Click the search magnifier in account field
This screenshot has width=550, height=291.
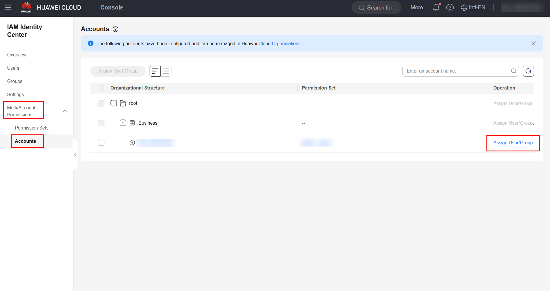click(513, 71)
